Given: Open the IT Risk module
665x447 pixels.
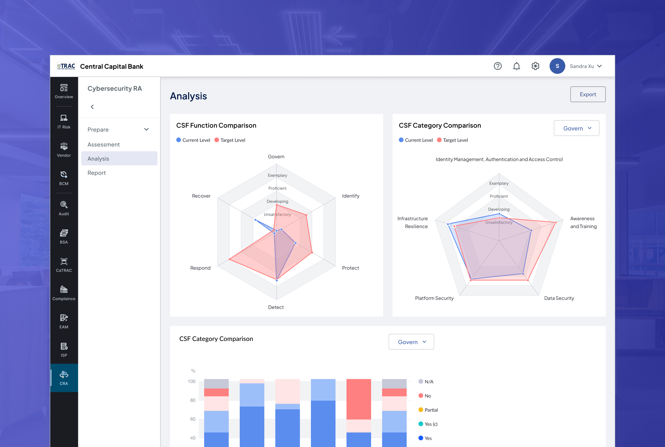Looking at the screenshot, I should [64, 122].
